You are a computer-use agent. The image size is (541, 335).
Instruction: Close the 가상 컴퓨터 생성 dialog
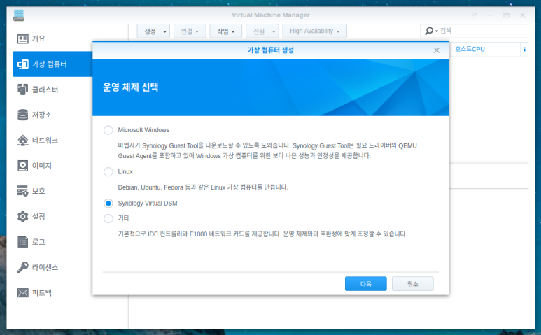click(x=437, y=50)
